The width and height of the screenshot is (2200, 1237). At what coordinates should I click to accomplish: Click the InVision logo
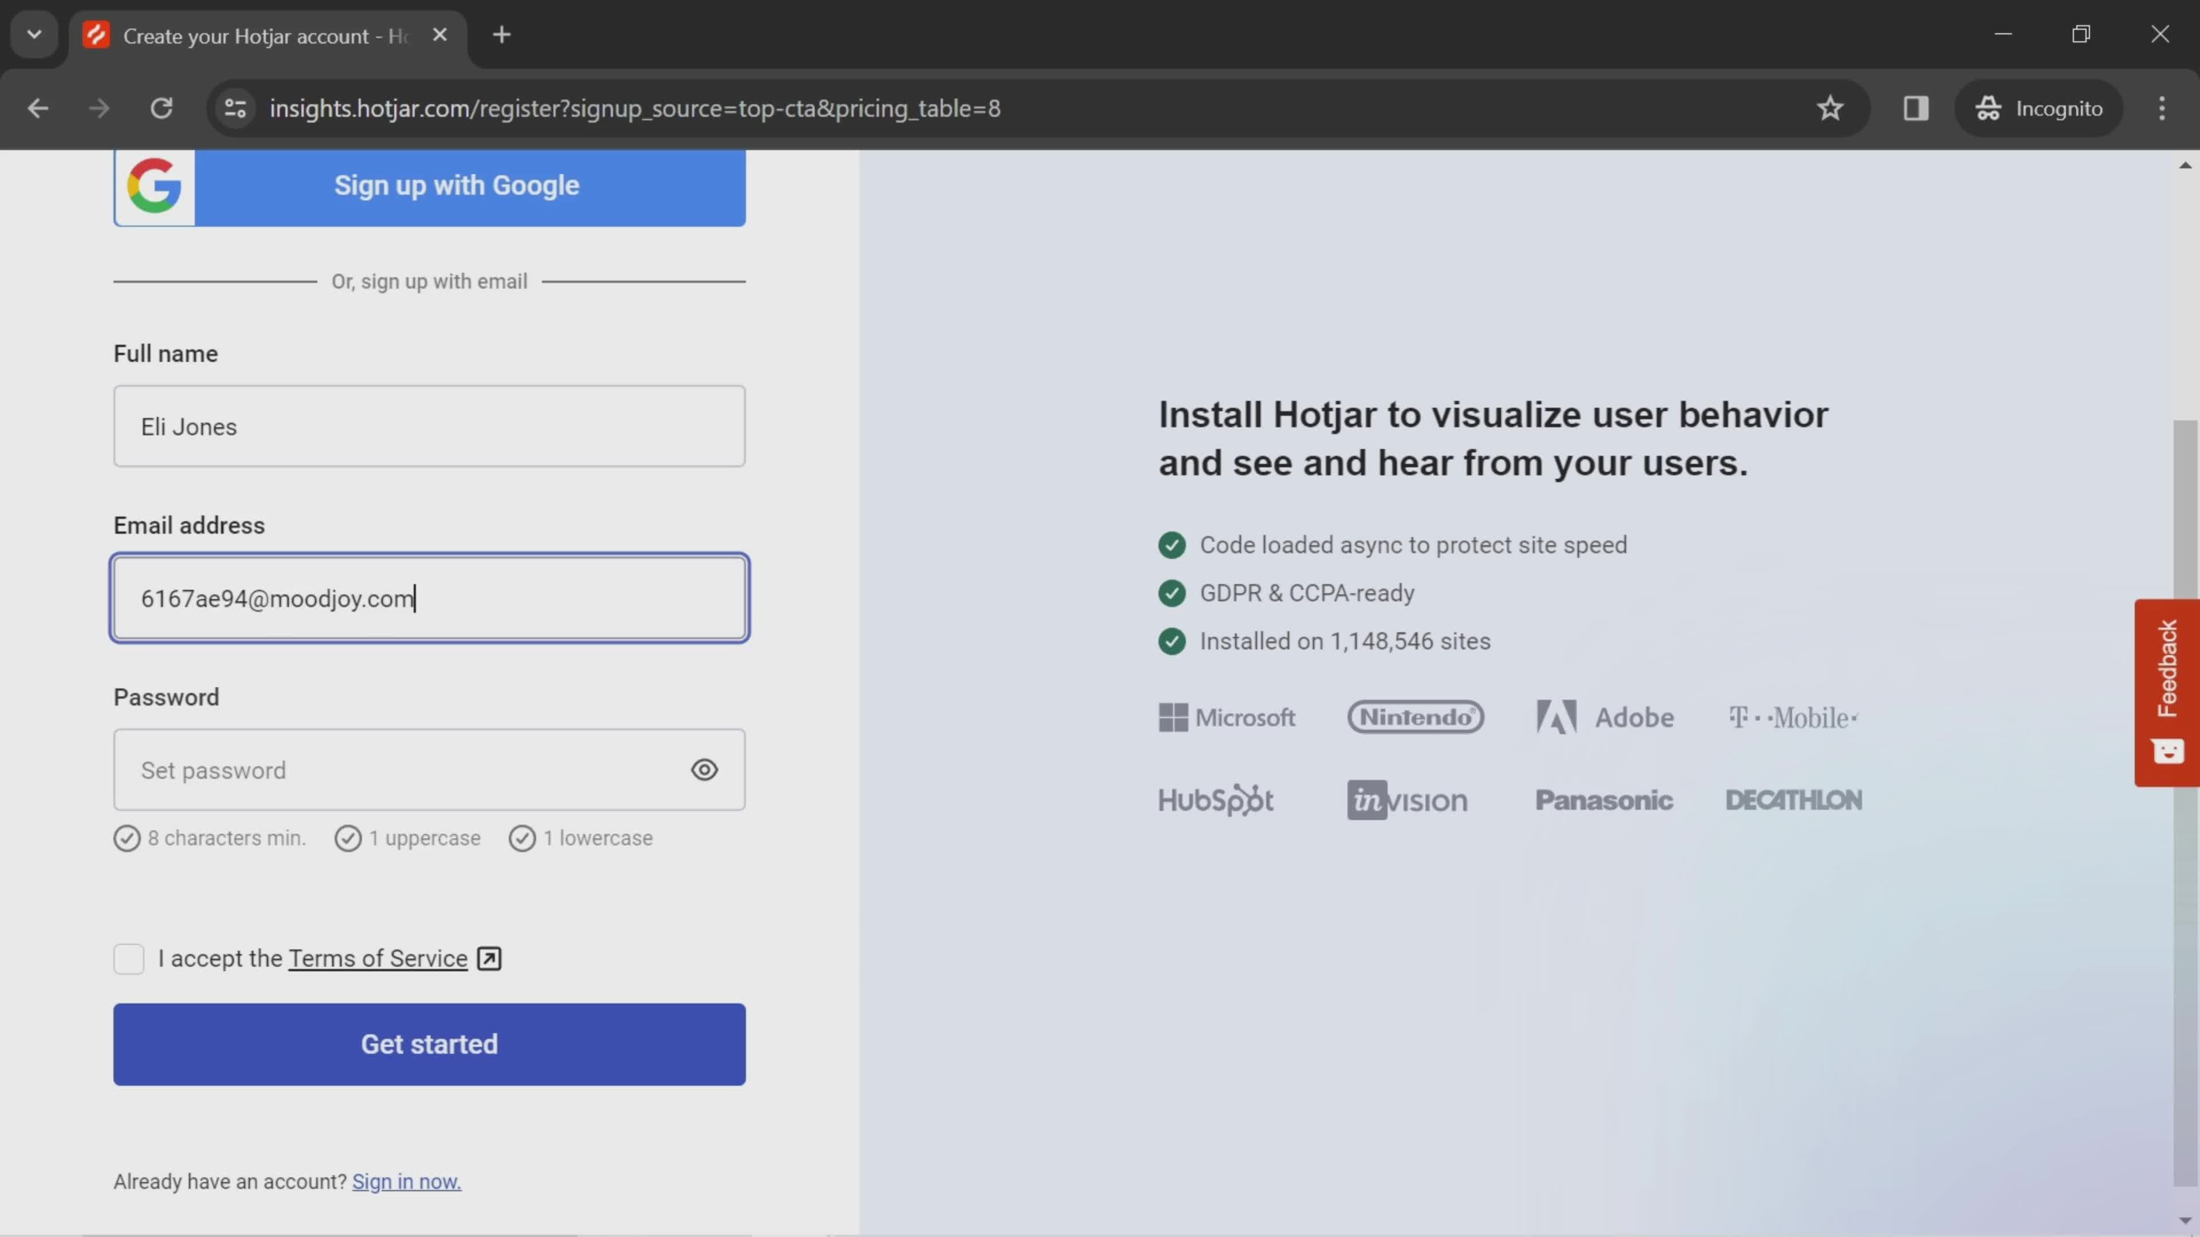click(x=1408, y=801)
